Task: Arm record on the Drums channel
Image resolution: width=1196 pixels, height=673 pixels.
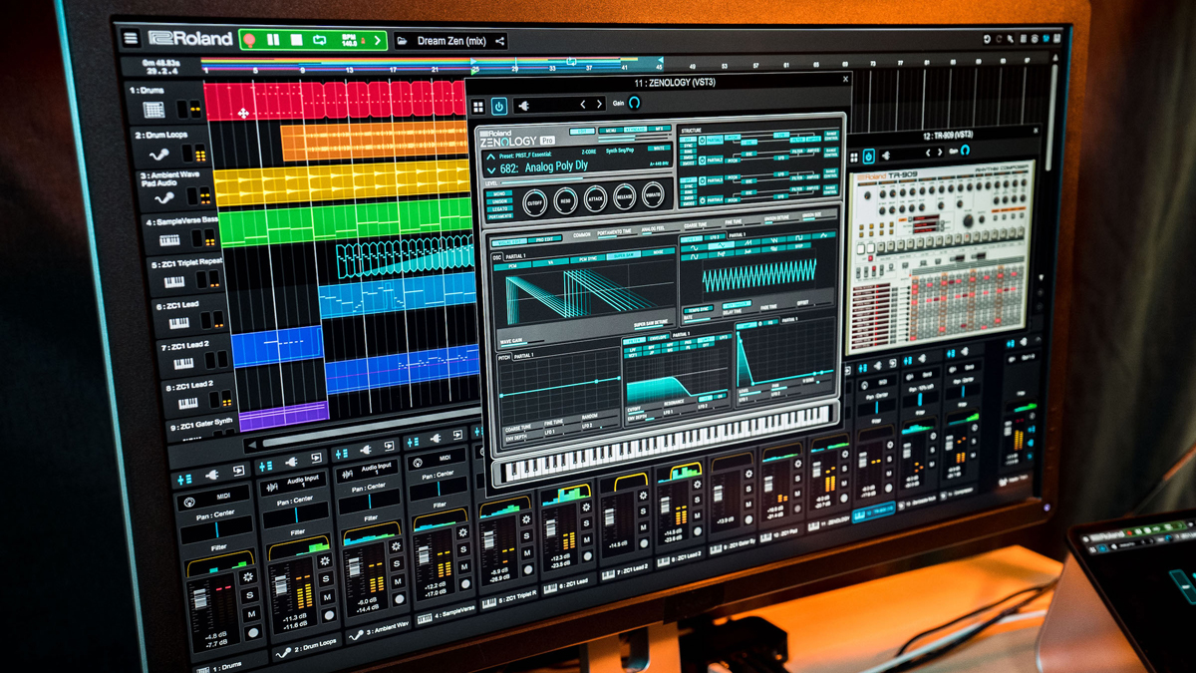Action: pyautogui.click(x=253, y=633)
